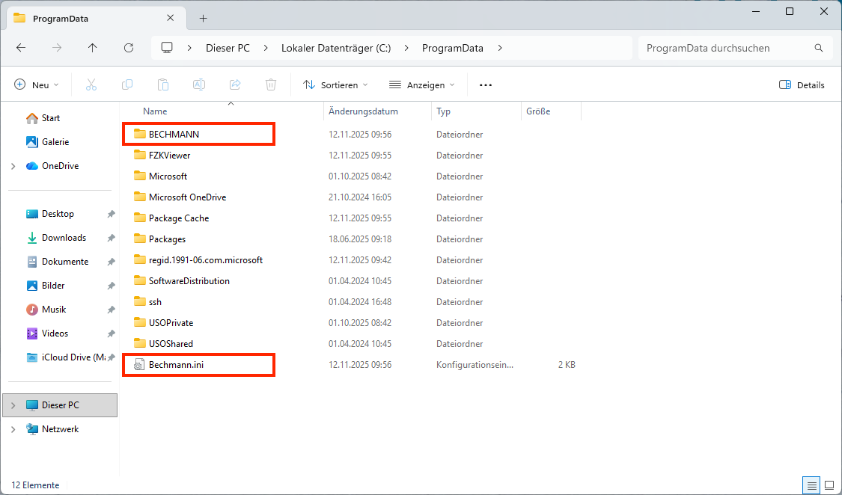The height and width of the screenshot is (495, 842).
Task: Select Downloads in the sidebar
Action: (64, 238)
